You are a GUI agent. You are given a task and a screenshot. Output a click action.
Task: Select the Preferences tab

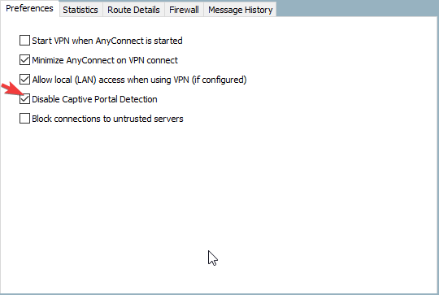click(x=30, y=8)
